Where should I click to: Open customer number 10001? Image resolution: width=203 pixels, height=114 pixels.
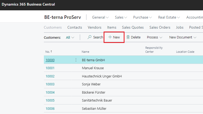(x=50, y=68)
